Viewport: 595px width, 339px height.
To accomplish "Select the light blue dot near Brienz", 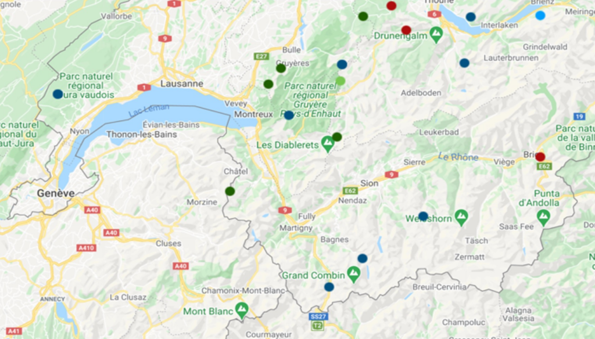I will click(x=540, y=16).
